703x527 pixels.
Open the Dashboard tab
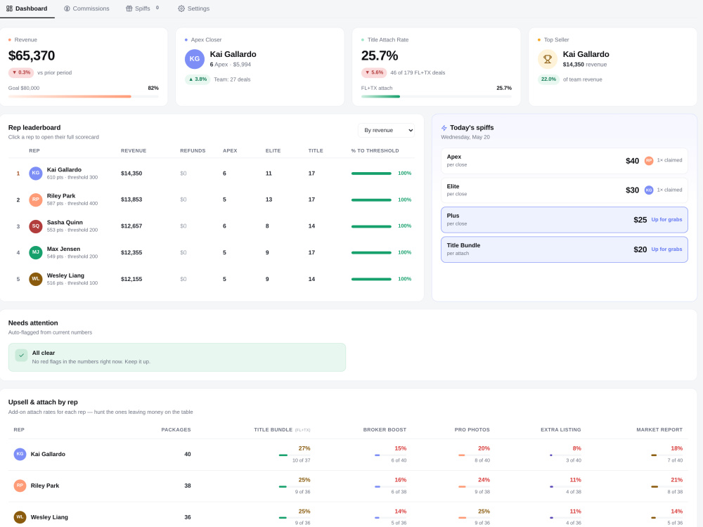27,8
